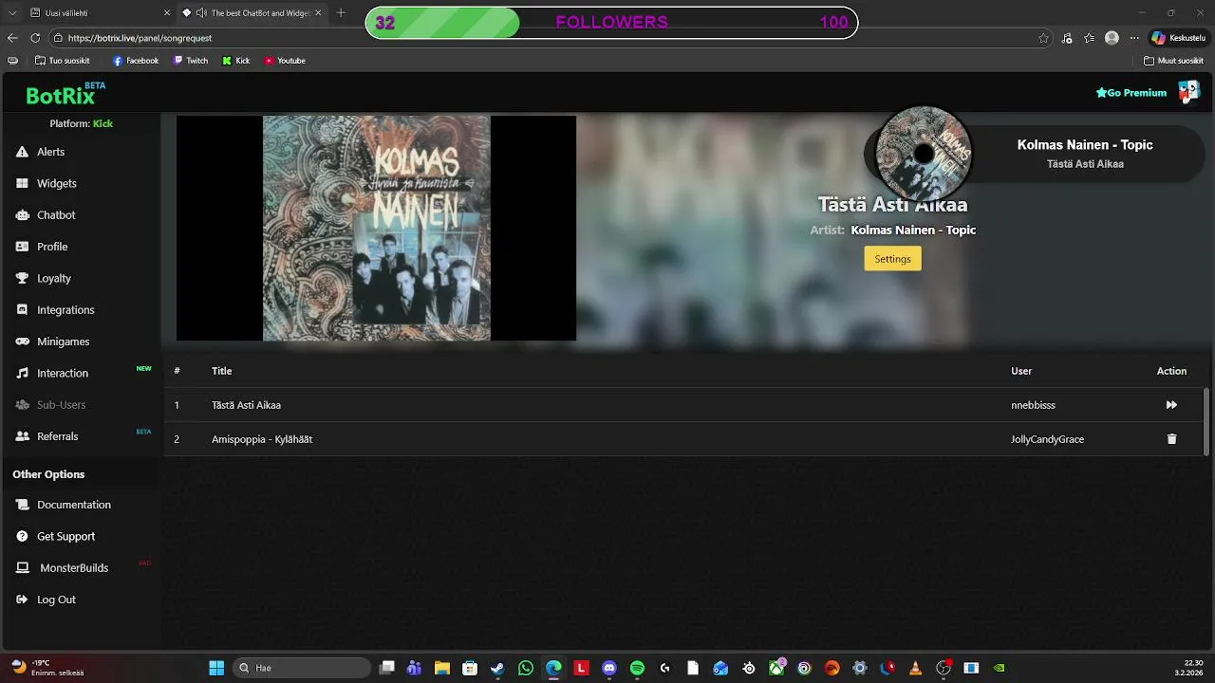Open Spotify from the taskbar
Viewport: 1215px width, 683px height.
pos(637,668)
